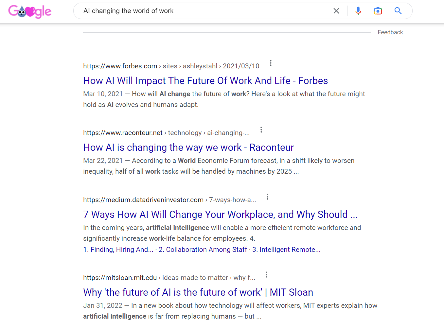Open three-dot menu for Forbes result

271,63
